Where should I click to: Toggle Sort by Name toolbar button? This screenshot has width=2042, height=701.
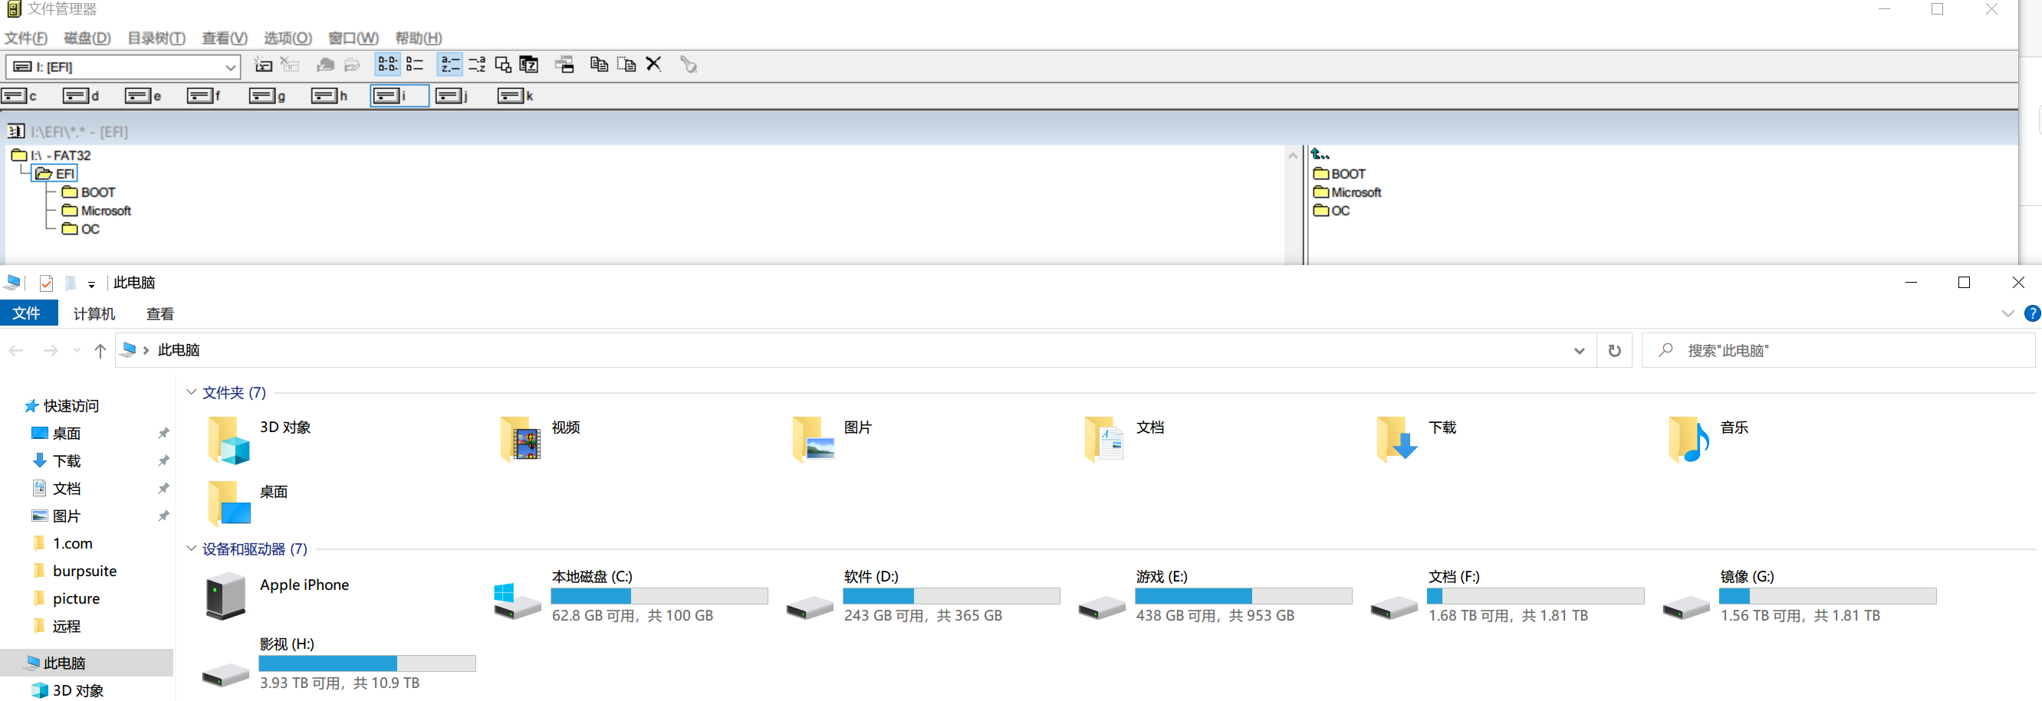coord(449,65)
